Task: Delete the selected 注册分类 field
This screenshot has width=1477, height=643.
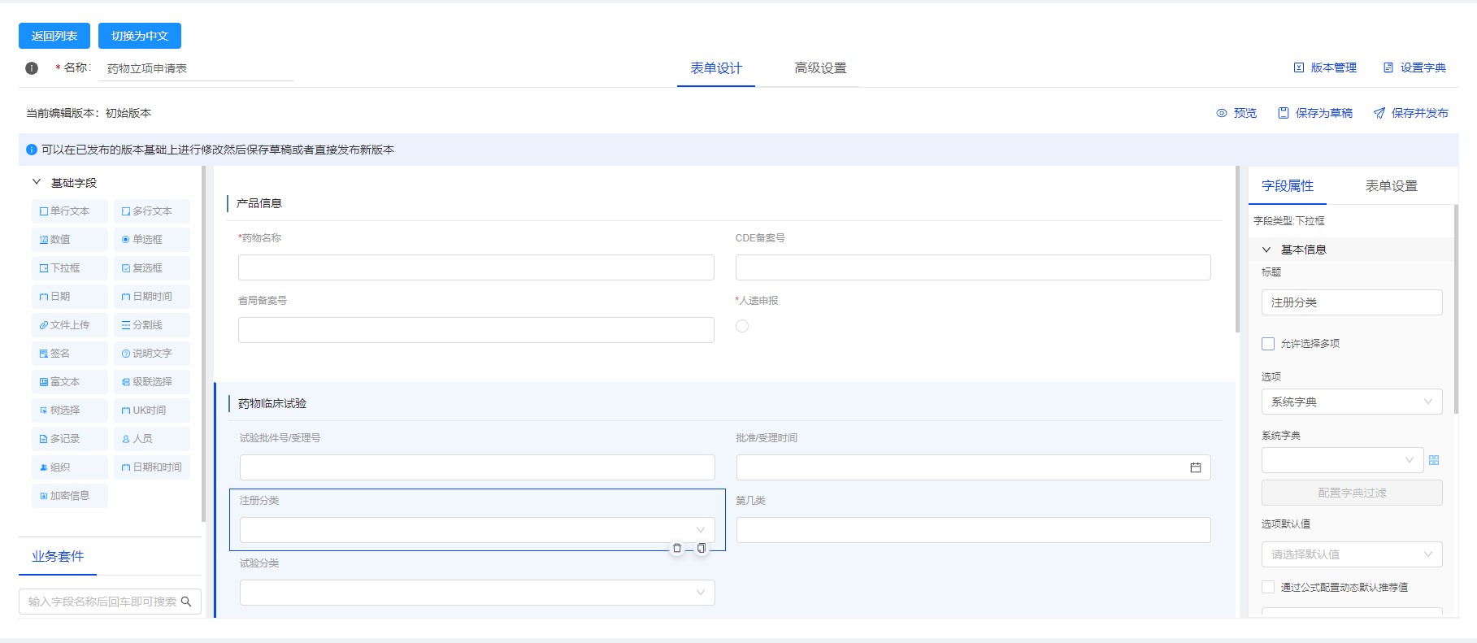Action: pyautogui.click(x=677, y=548)
